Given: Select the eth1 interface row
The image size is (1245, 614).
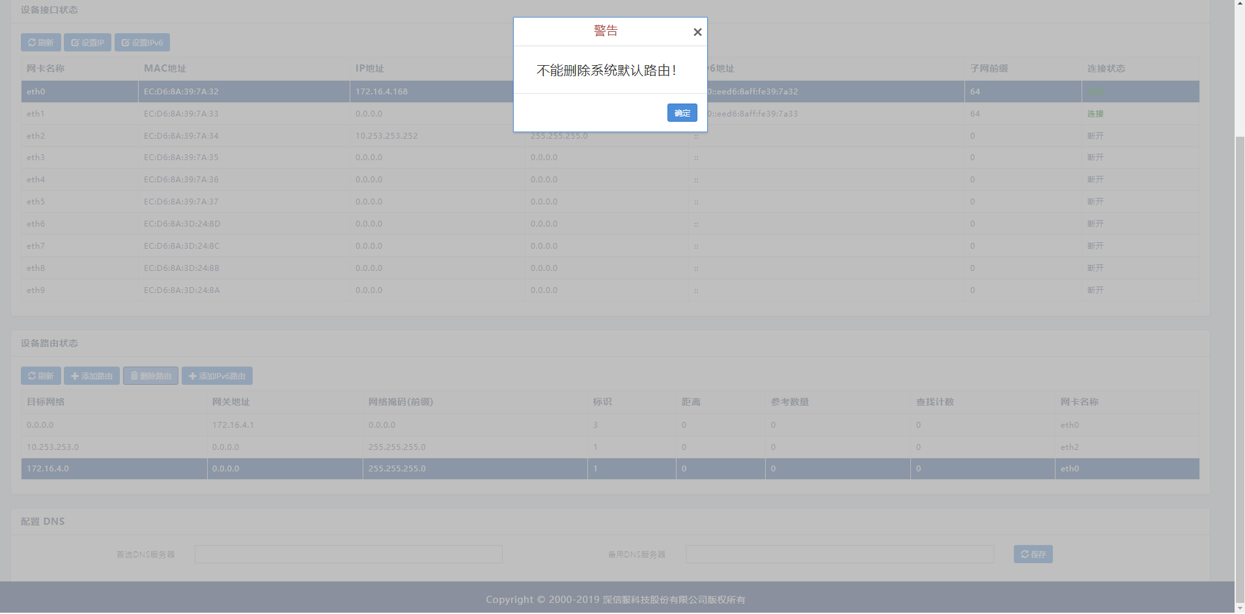Looking at the screenshot, I should pyautogui.click(x=260, y=114).
